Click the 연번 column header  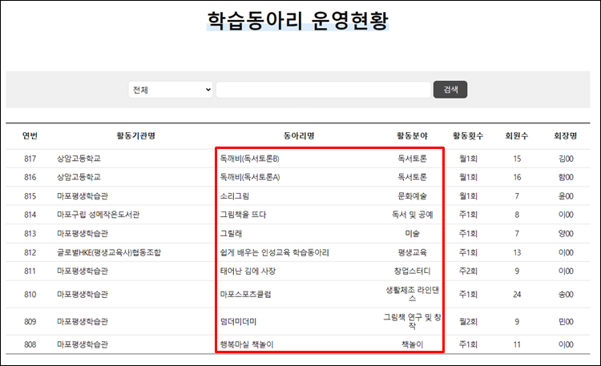point(30,135)
